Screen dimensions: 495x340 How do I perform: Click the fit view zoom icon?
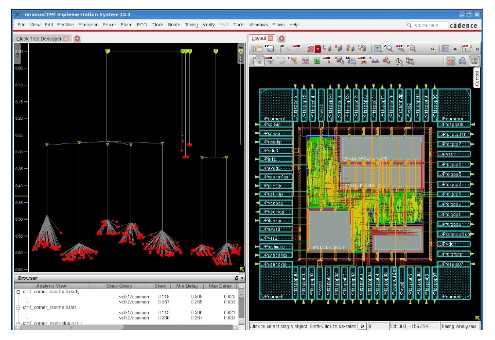pos(411,49)
